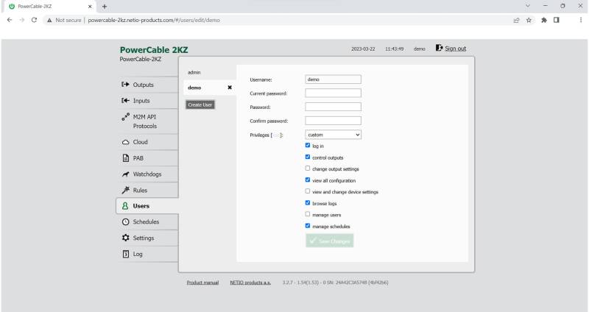Image resolution: width=589 pixels, height=312 pixels.
Task: Open the Cloud section icon
Action: (x=125, y=142)
